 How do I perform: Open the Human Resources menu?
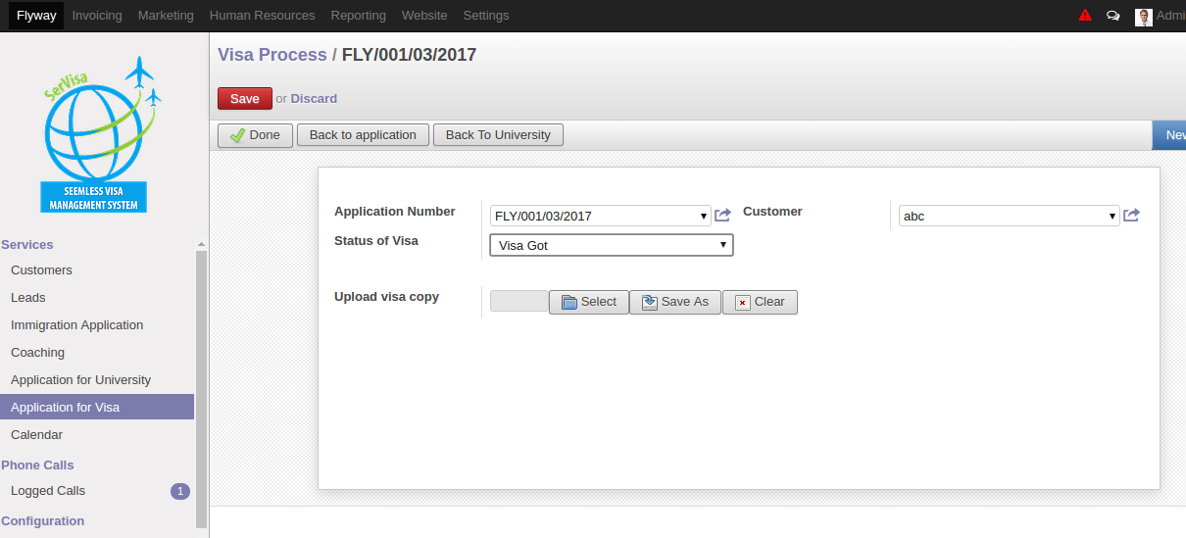coord(263,16)
